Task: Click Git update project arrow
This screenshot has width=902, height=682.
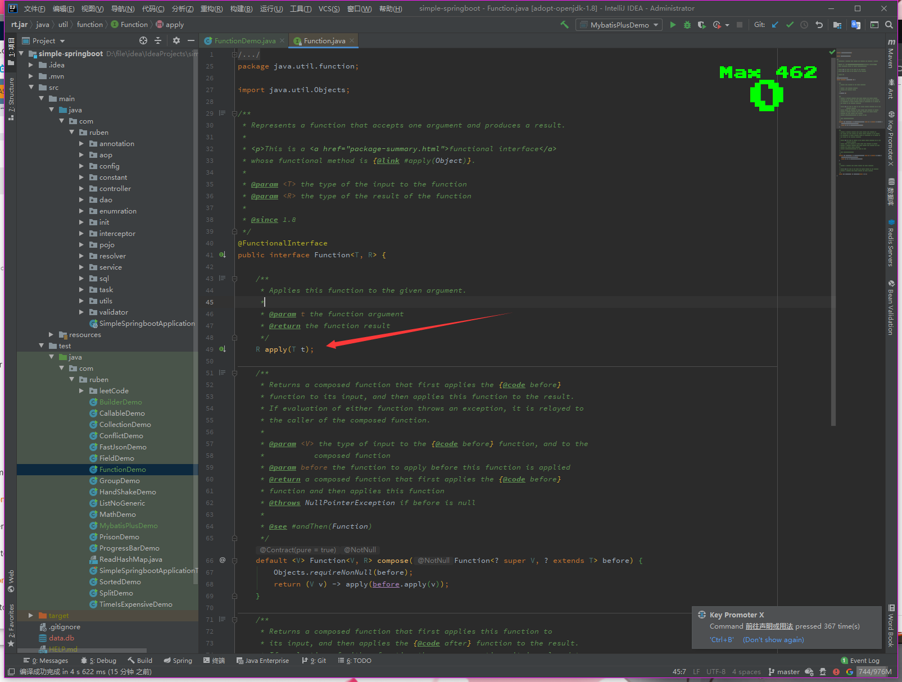Action: coord(776,25)
